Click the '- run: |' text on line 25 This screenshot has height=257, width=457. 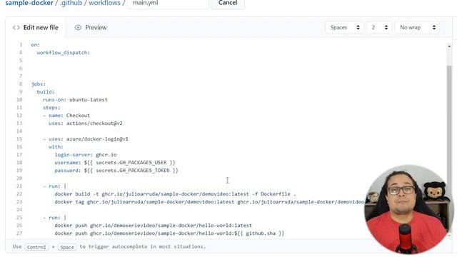pyautogui.click(x=54, y=218)
